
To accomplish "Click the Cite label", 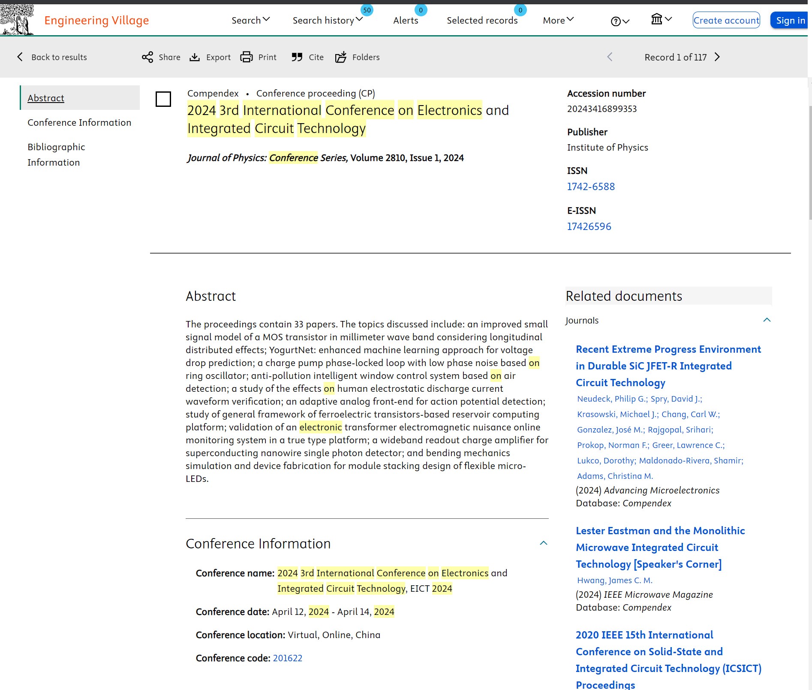I will click(316, 57).
